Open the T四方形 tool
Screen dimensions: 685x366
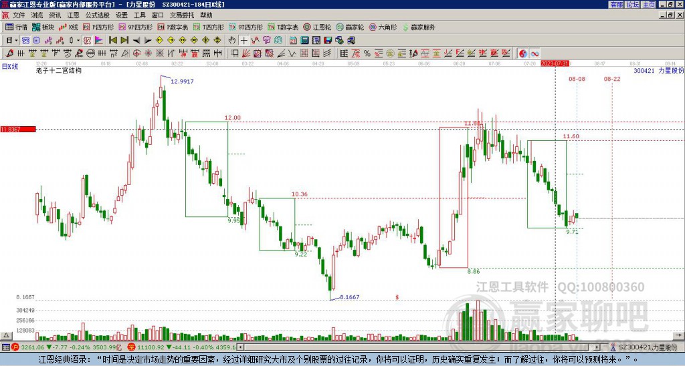pos(209,27)
